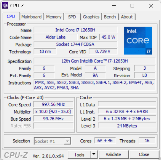Expand the Socket #1 selection combo box

52,141
